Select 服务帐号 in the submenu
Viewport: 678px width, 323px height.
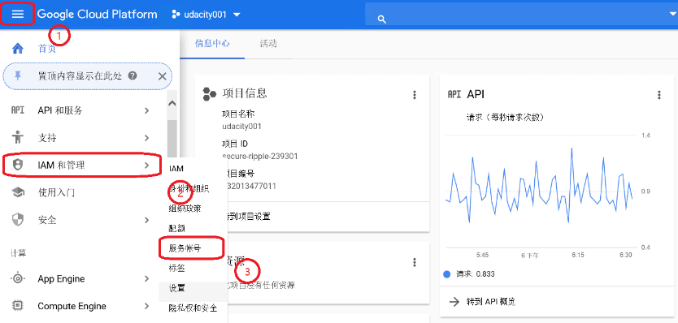[x=185, y=248]
